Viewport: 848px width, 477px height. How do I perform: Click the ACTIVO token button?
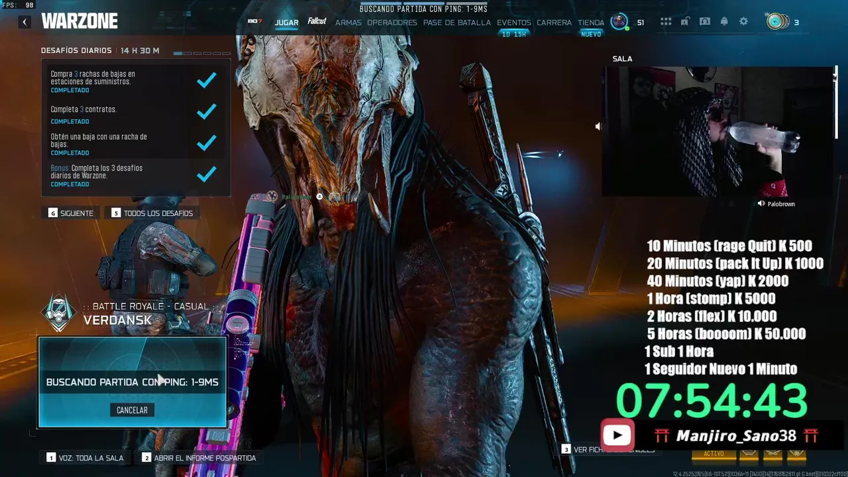click(714, 454)
